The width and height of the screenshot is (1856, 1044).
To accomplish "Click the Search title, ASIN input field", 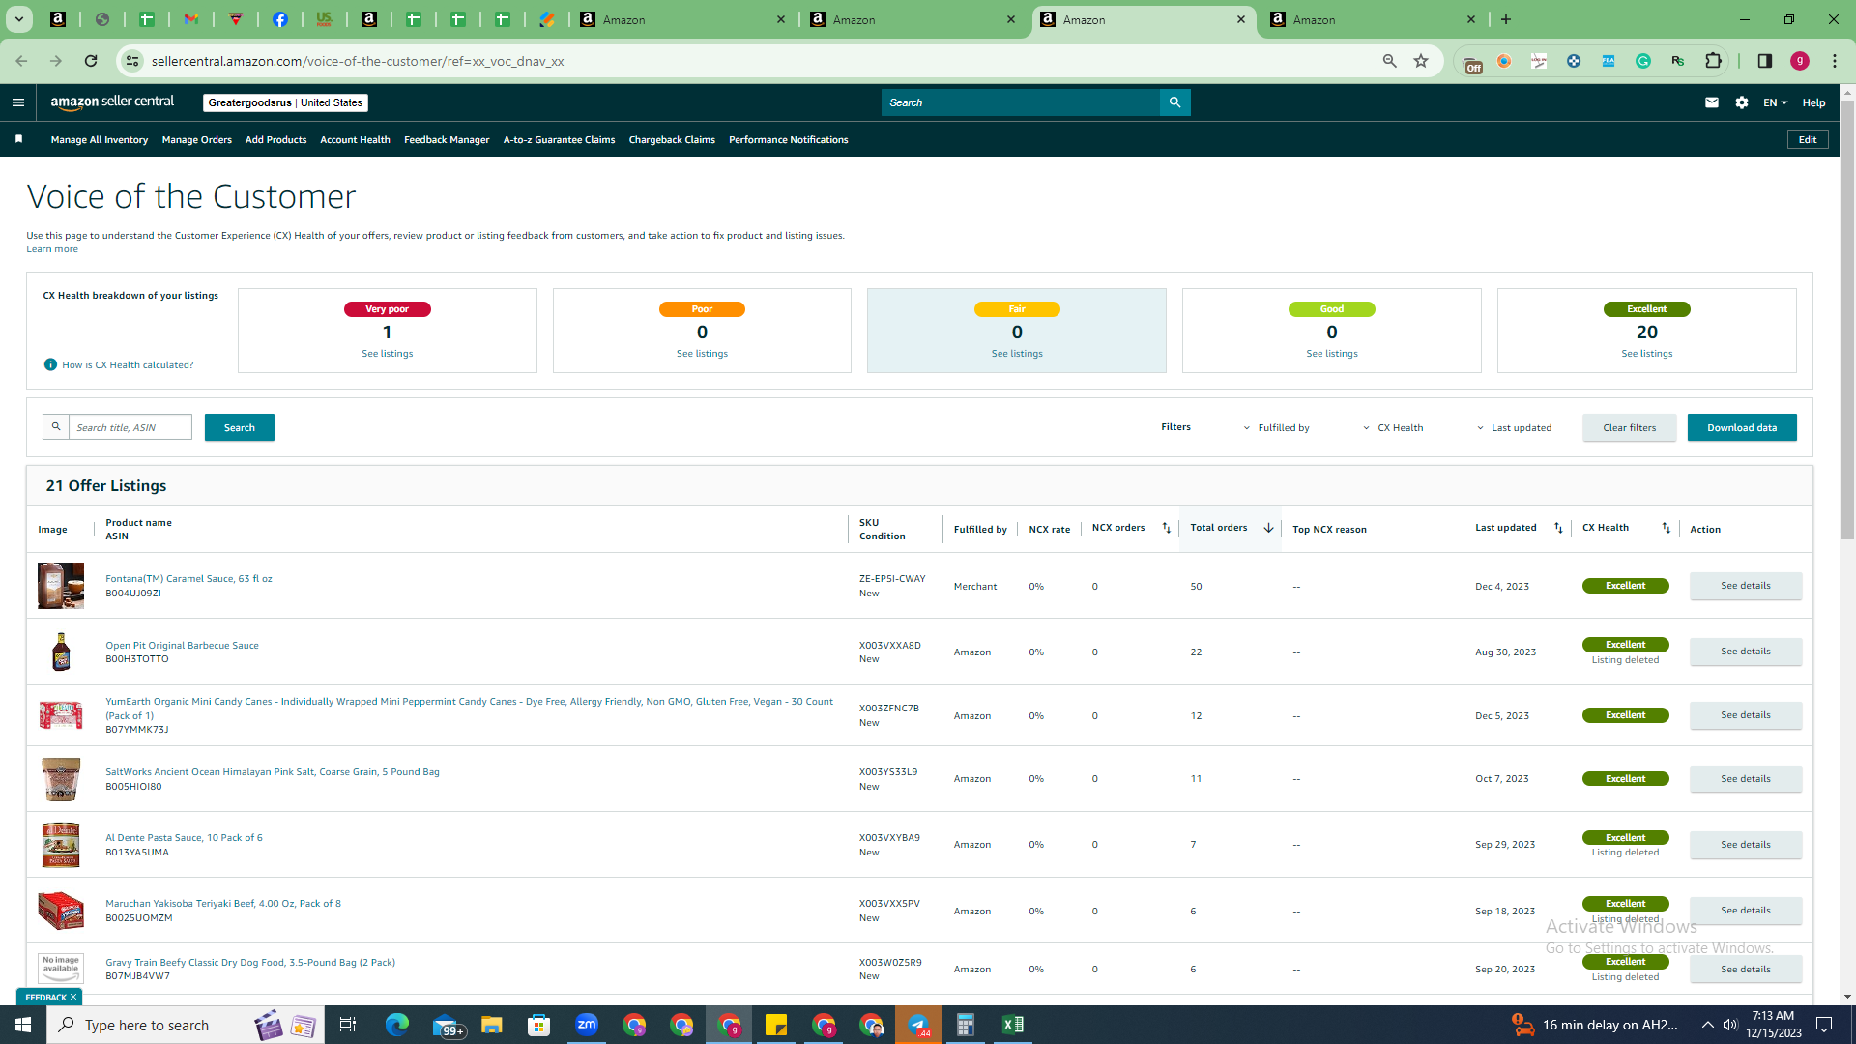I will tap(130, 427).
